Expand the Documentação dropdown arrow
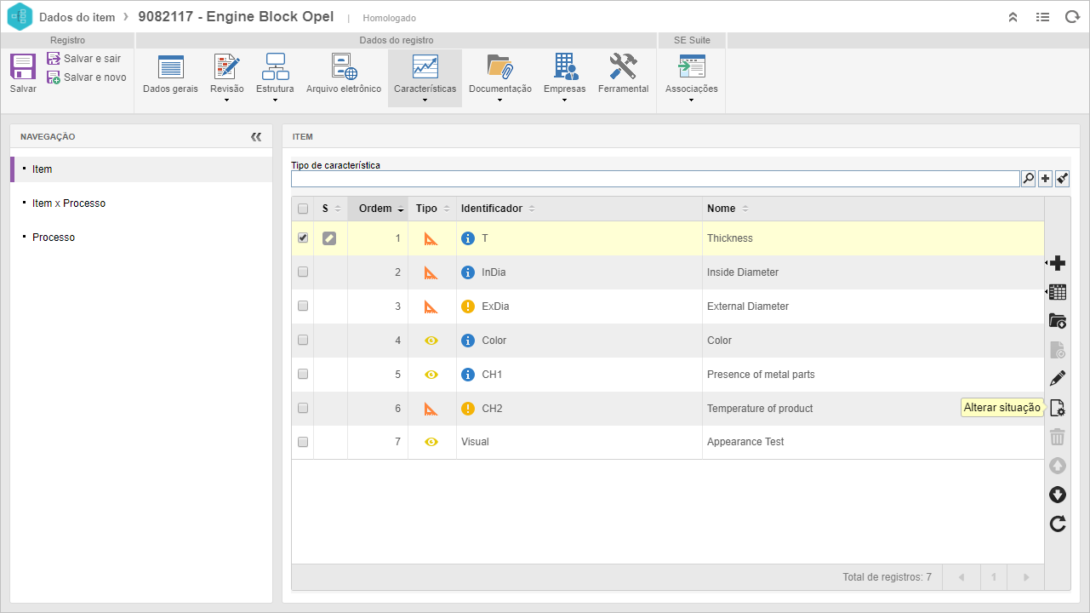 [x=499, y=100]
